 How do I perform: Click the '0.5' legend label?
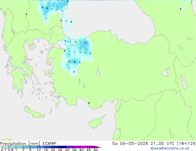point(11,150)
